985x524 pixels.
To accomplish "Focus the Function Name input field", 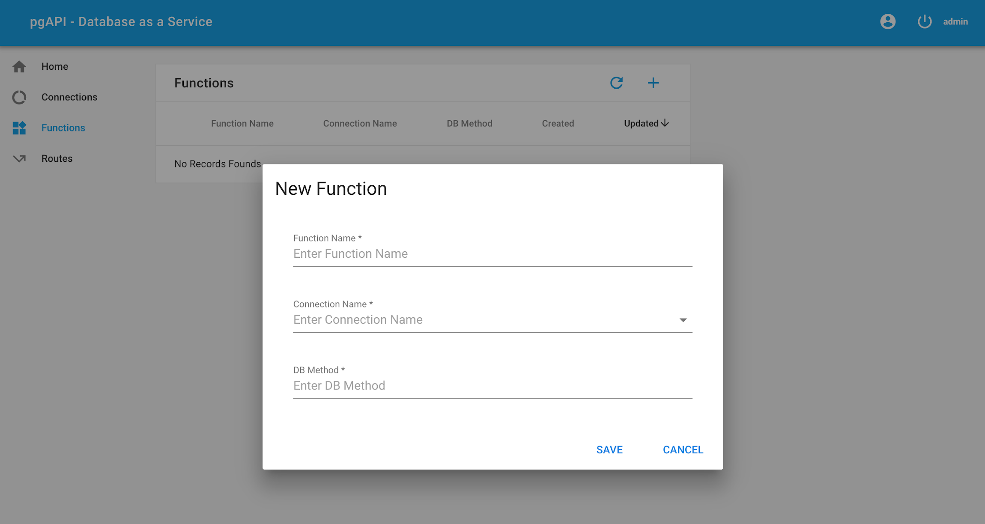I will tap(493, 254).
